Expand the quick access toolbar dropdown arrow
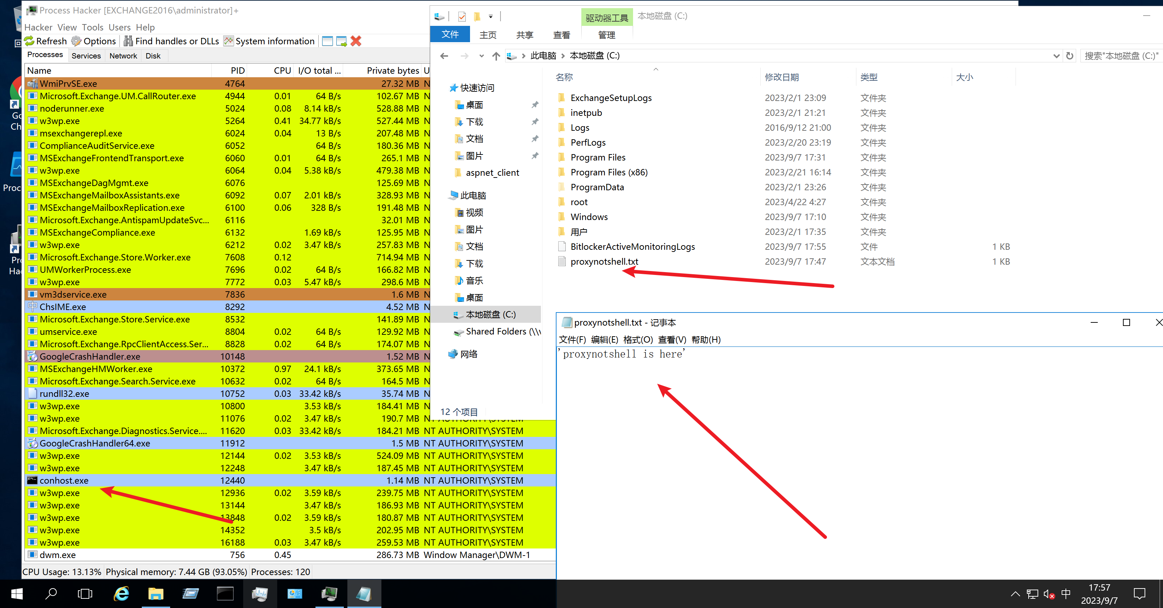Screen dimensions: 1163x608 (490, 17)
